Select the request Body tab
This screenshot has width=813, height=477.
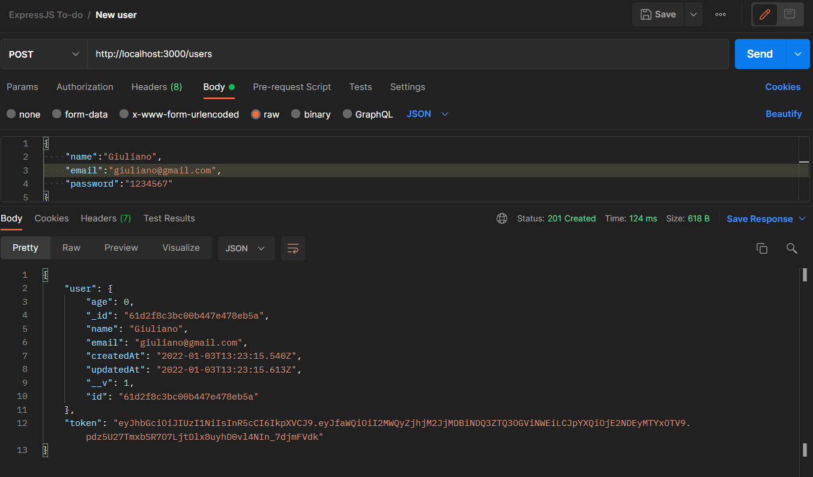click(x=219, y=87)
